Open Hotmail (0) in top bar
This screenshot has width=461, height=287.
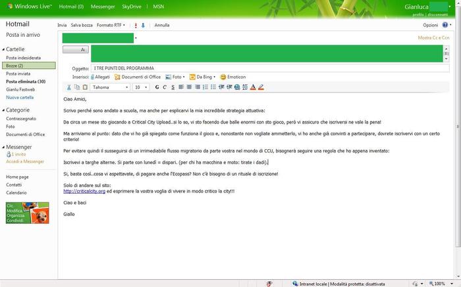71,7
